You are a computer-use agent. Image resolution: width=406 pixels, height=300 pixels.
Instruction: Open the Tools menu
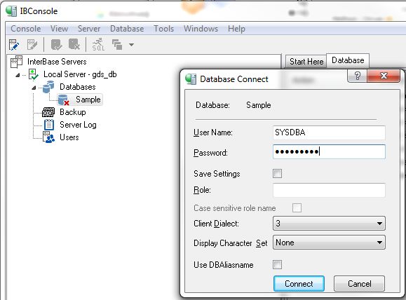click(x=163, y=29)
